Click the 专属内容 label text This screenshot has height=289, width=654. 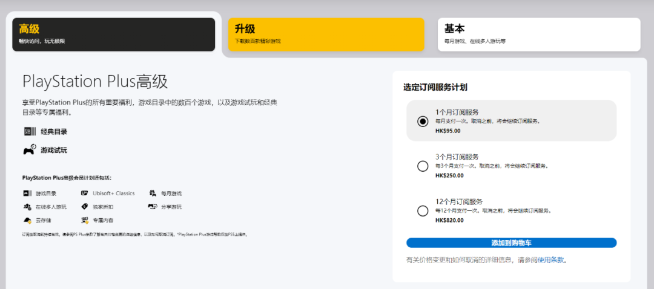click(102, 220)
